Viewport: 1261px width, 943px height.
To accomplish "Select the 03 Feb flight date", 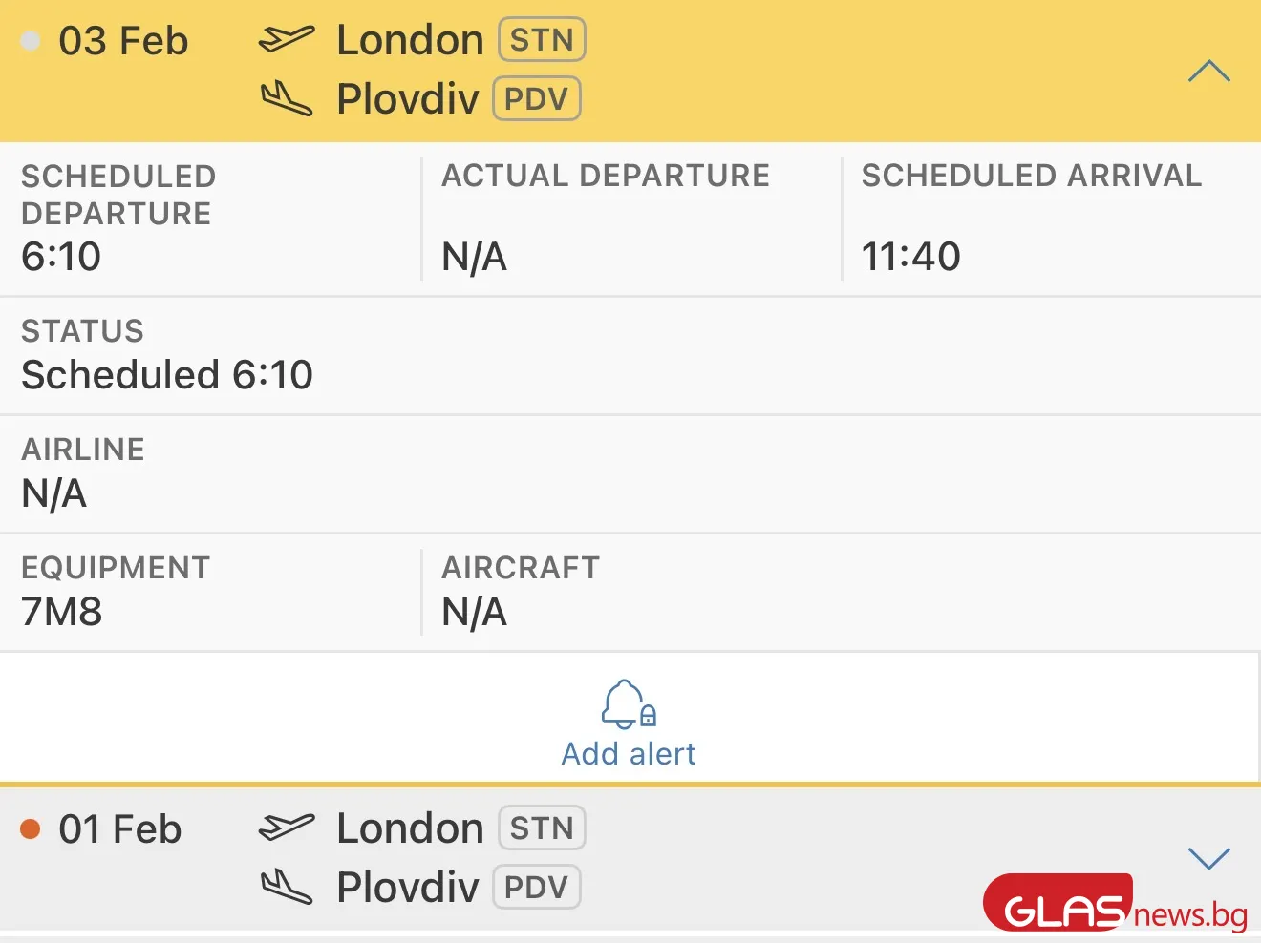I will [123, 41].
